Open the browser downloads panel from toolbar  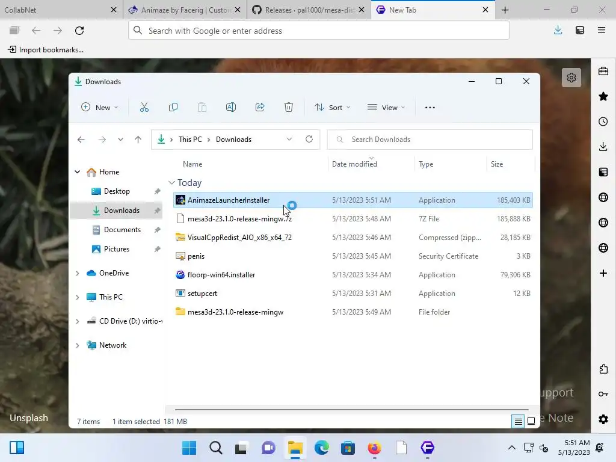558,30
